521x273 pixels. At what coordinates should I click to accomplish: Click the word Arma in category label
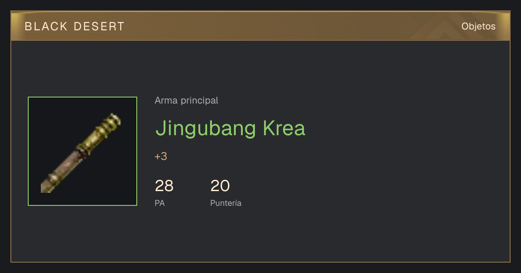(x=166, y=101)
